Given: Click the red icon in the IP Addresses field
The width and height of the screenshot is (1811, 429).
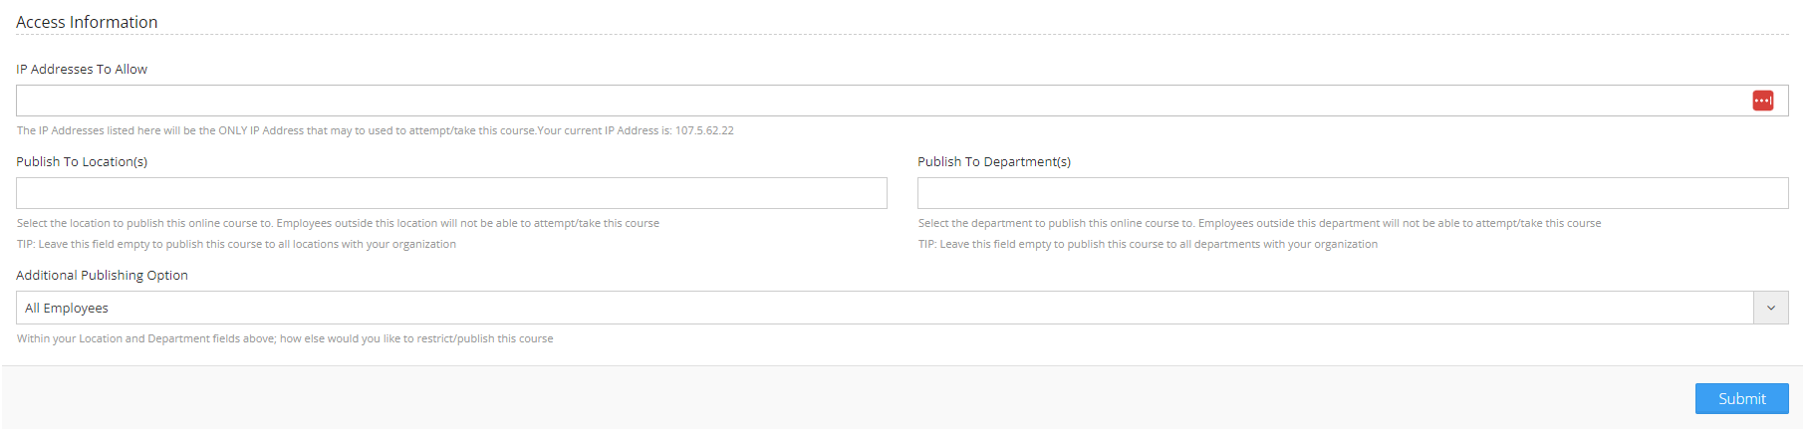Looking at the screenshot, I should [1762, 101].
